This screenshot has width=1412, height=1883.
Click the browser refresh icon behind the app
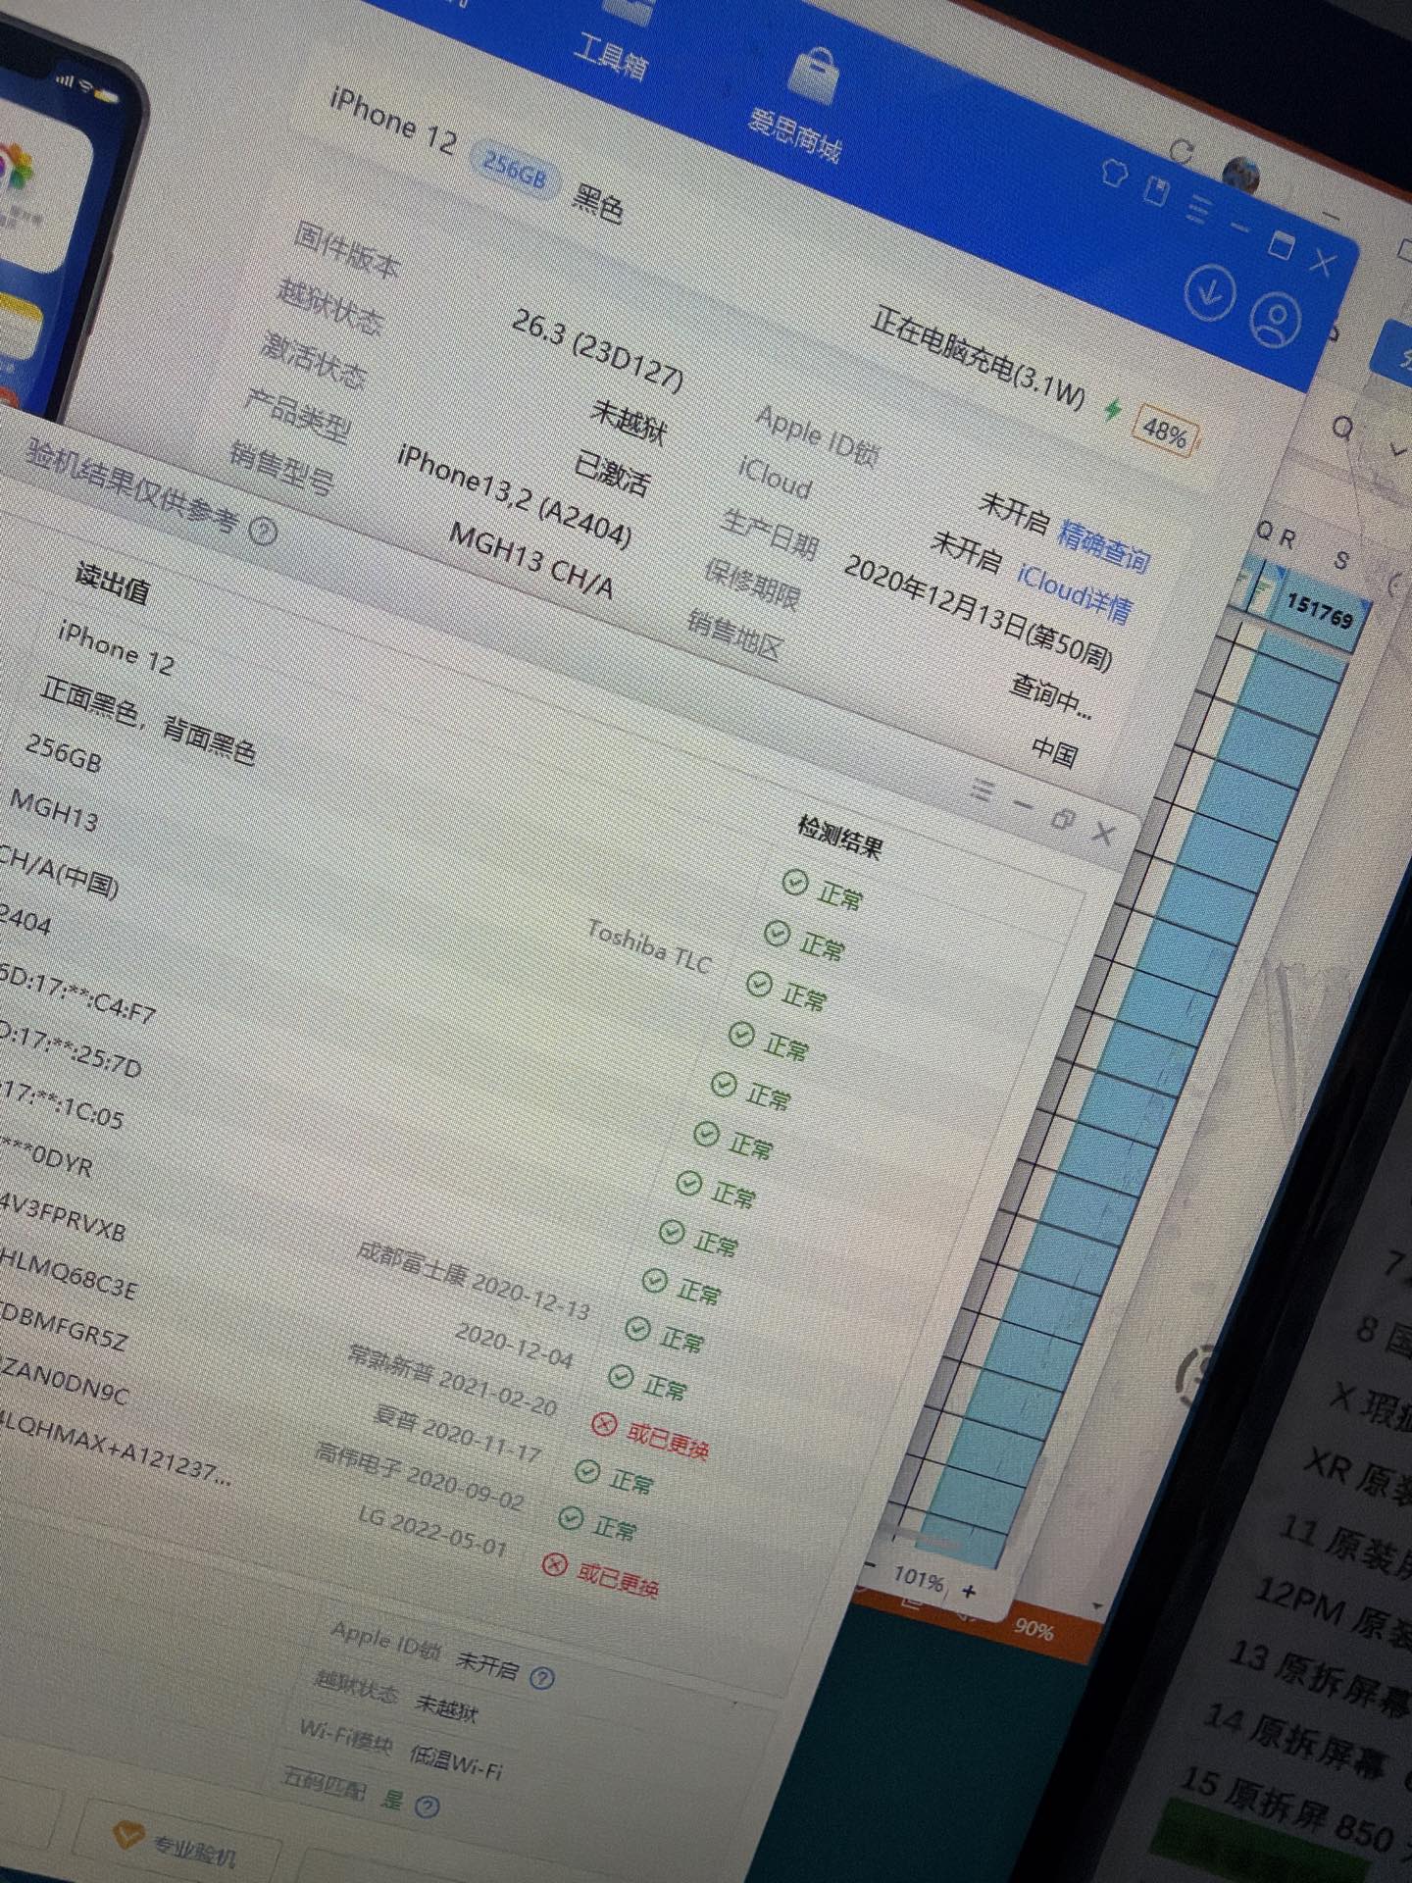1182,151
